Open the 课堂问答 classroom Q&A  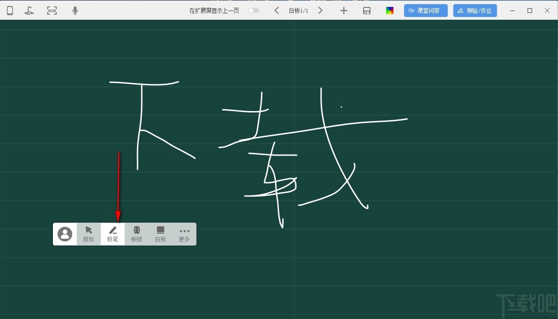(x=426, y=10)
